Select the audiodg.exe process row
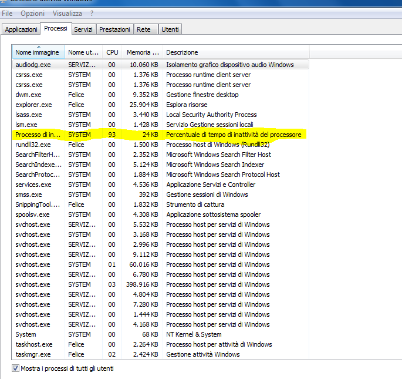 (x=160, y=65)
